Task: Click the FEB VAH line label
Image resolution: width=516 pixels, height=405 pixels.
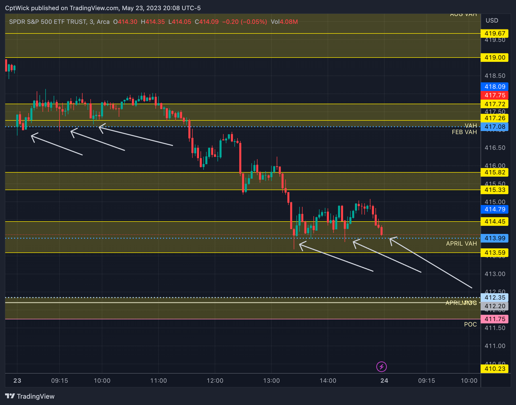Action: click(x=464, y=132)
